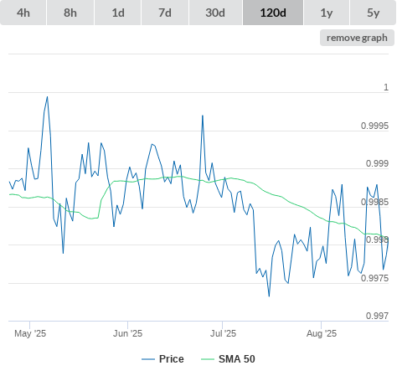This screenshot has height=381, width=397.
Task: Click the 0.9995 y-axis label
Action: pos(374,126)
